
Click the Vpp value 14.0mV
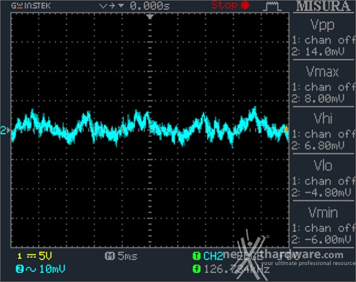click(324, 52)
